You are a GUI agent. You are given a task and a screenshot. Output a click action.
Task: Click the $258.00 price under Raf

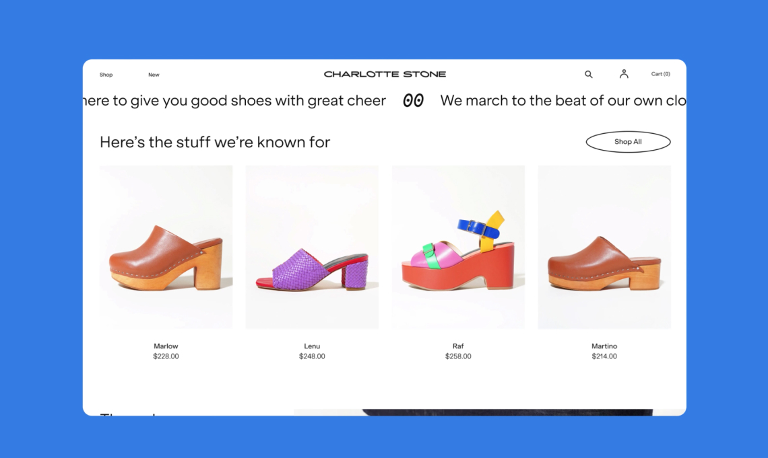[458, 356]
